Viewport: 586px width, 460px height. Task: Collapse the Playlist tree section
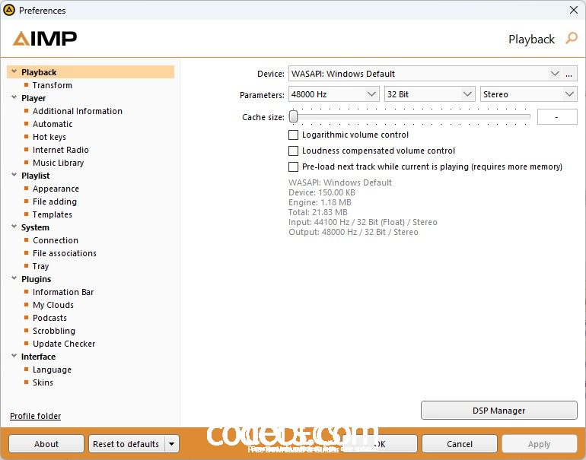14,175
